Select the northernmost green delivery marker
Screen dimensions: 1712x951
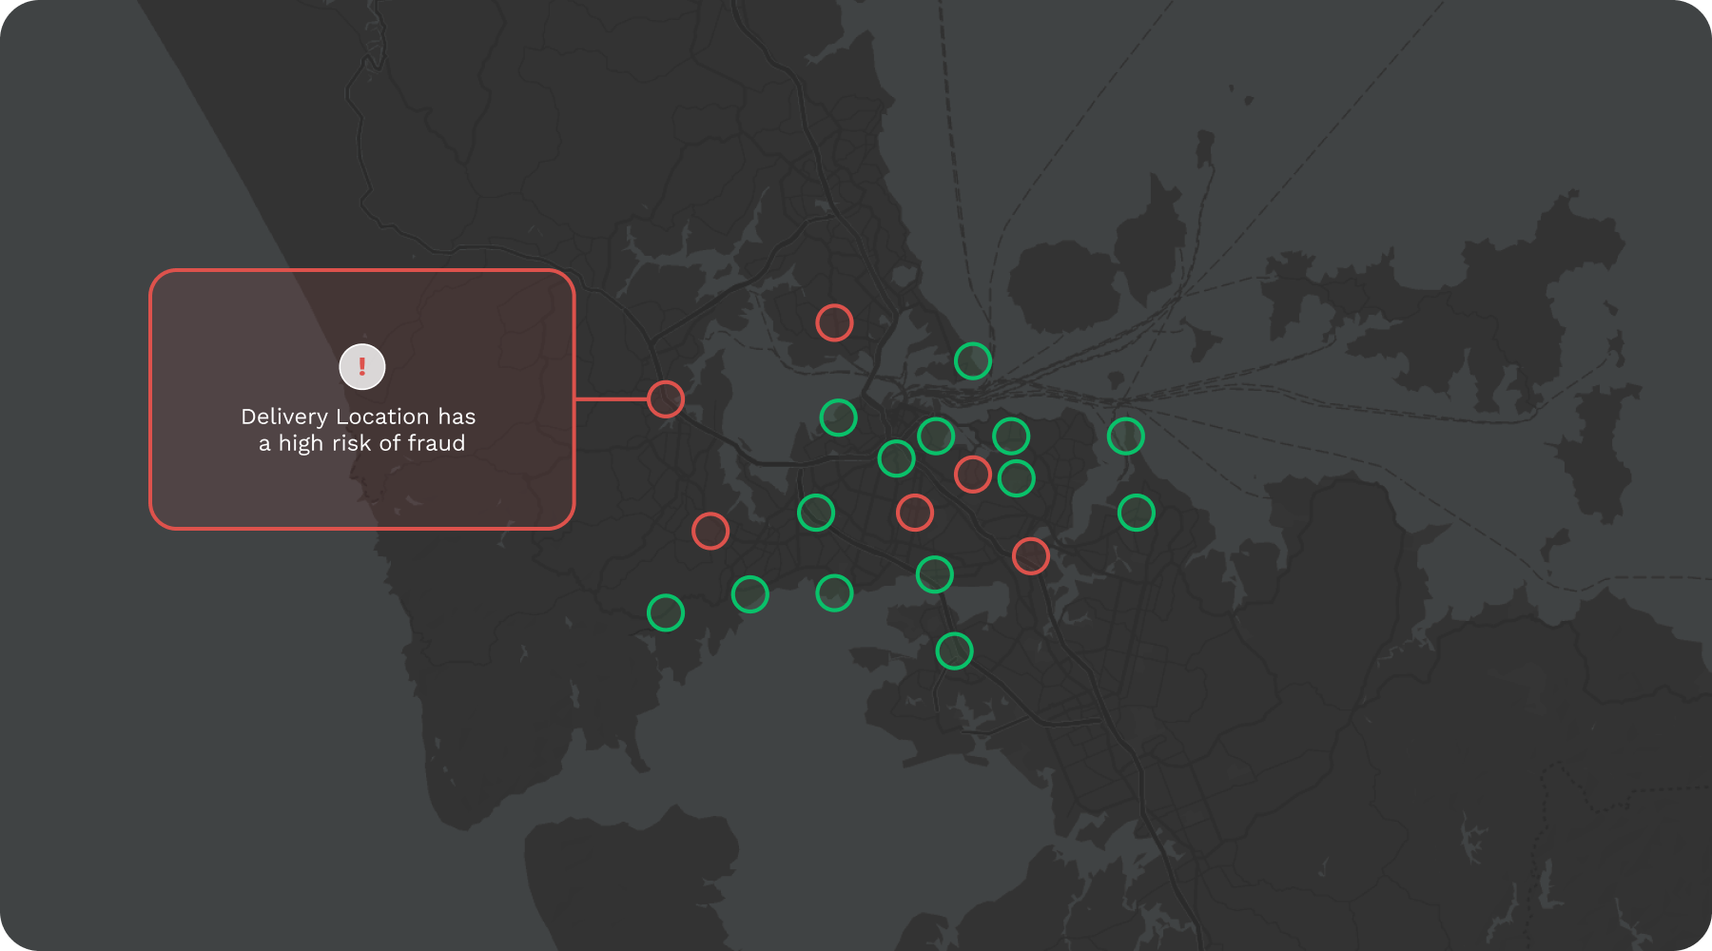click(973, 361)
